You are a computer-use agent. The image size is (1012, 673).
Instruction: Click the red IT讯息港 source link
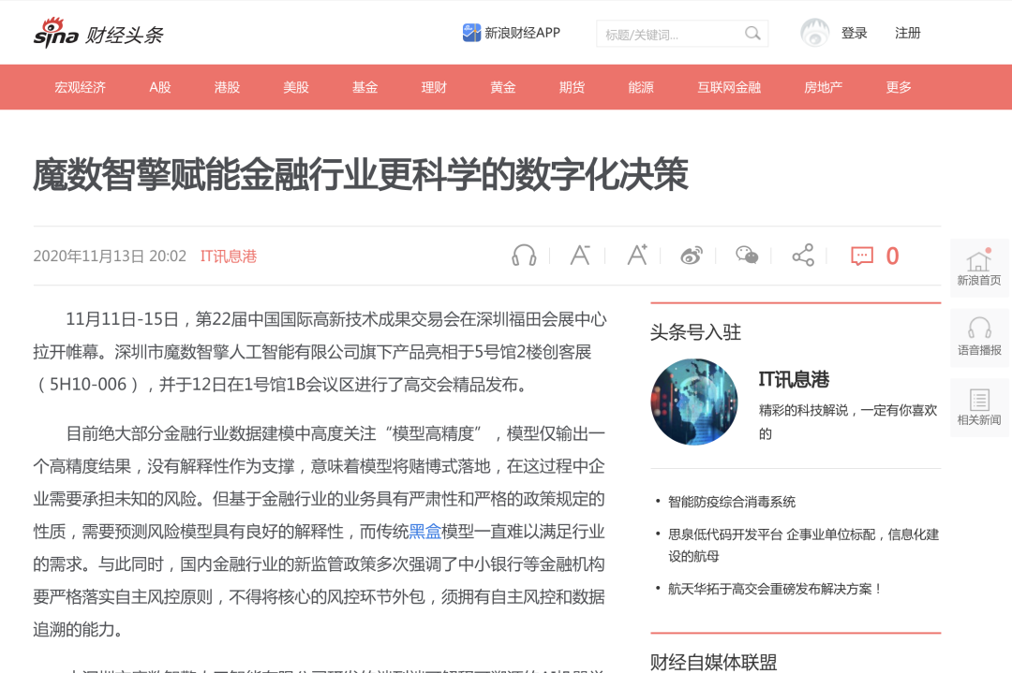pos(229,256)
